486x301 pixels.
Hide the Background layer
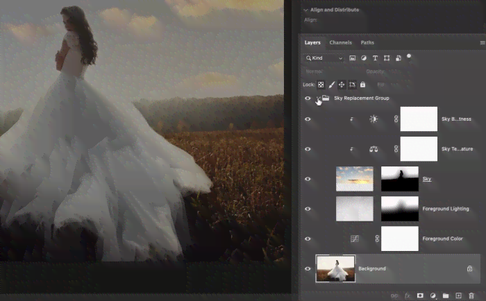(308, 268)
